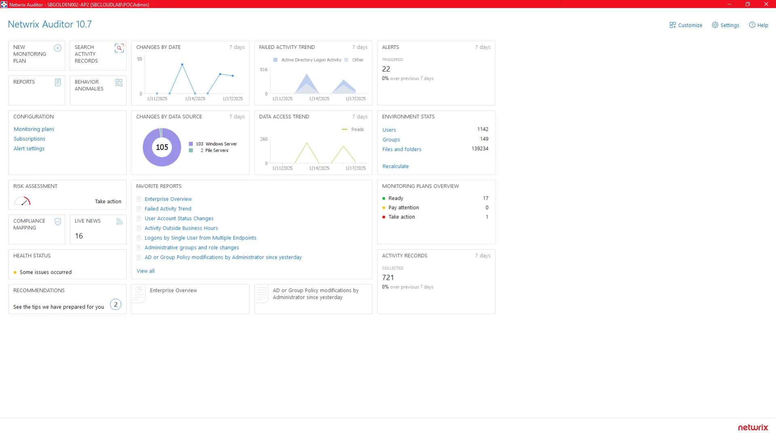This screenshot has height=436, width=776.
Task: Click Recalculate in Environment Stats
Action: pyautogui.click(x=396, y=166)
